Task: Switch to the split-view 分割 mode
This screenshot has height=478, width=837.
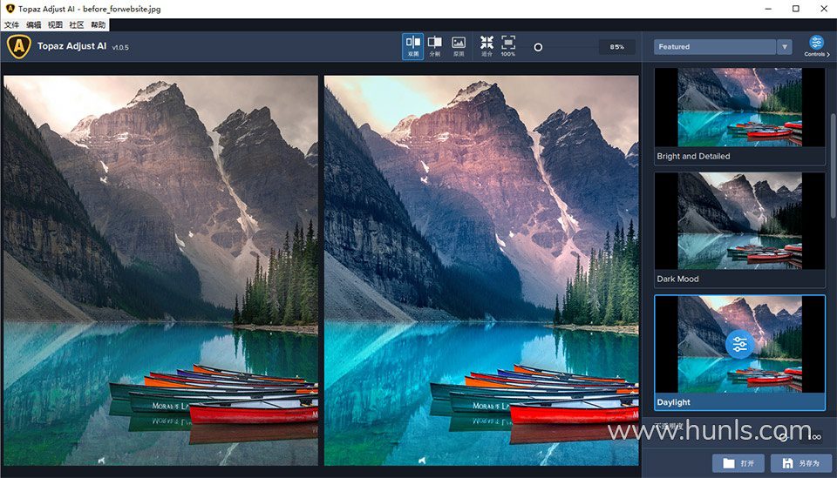Action: pos(435,47)
